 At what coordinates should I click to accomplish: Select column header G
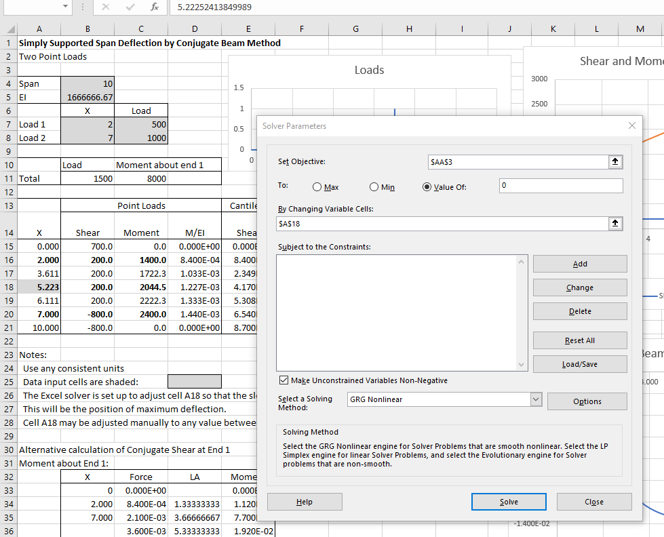coord(355,28)
